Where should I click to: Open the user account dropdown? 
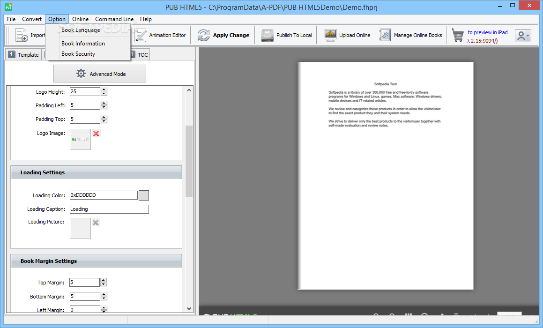click(523, 35)
